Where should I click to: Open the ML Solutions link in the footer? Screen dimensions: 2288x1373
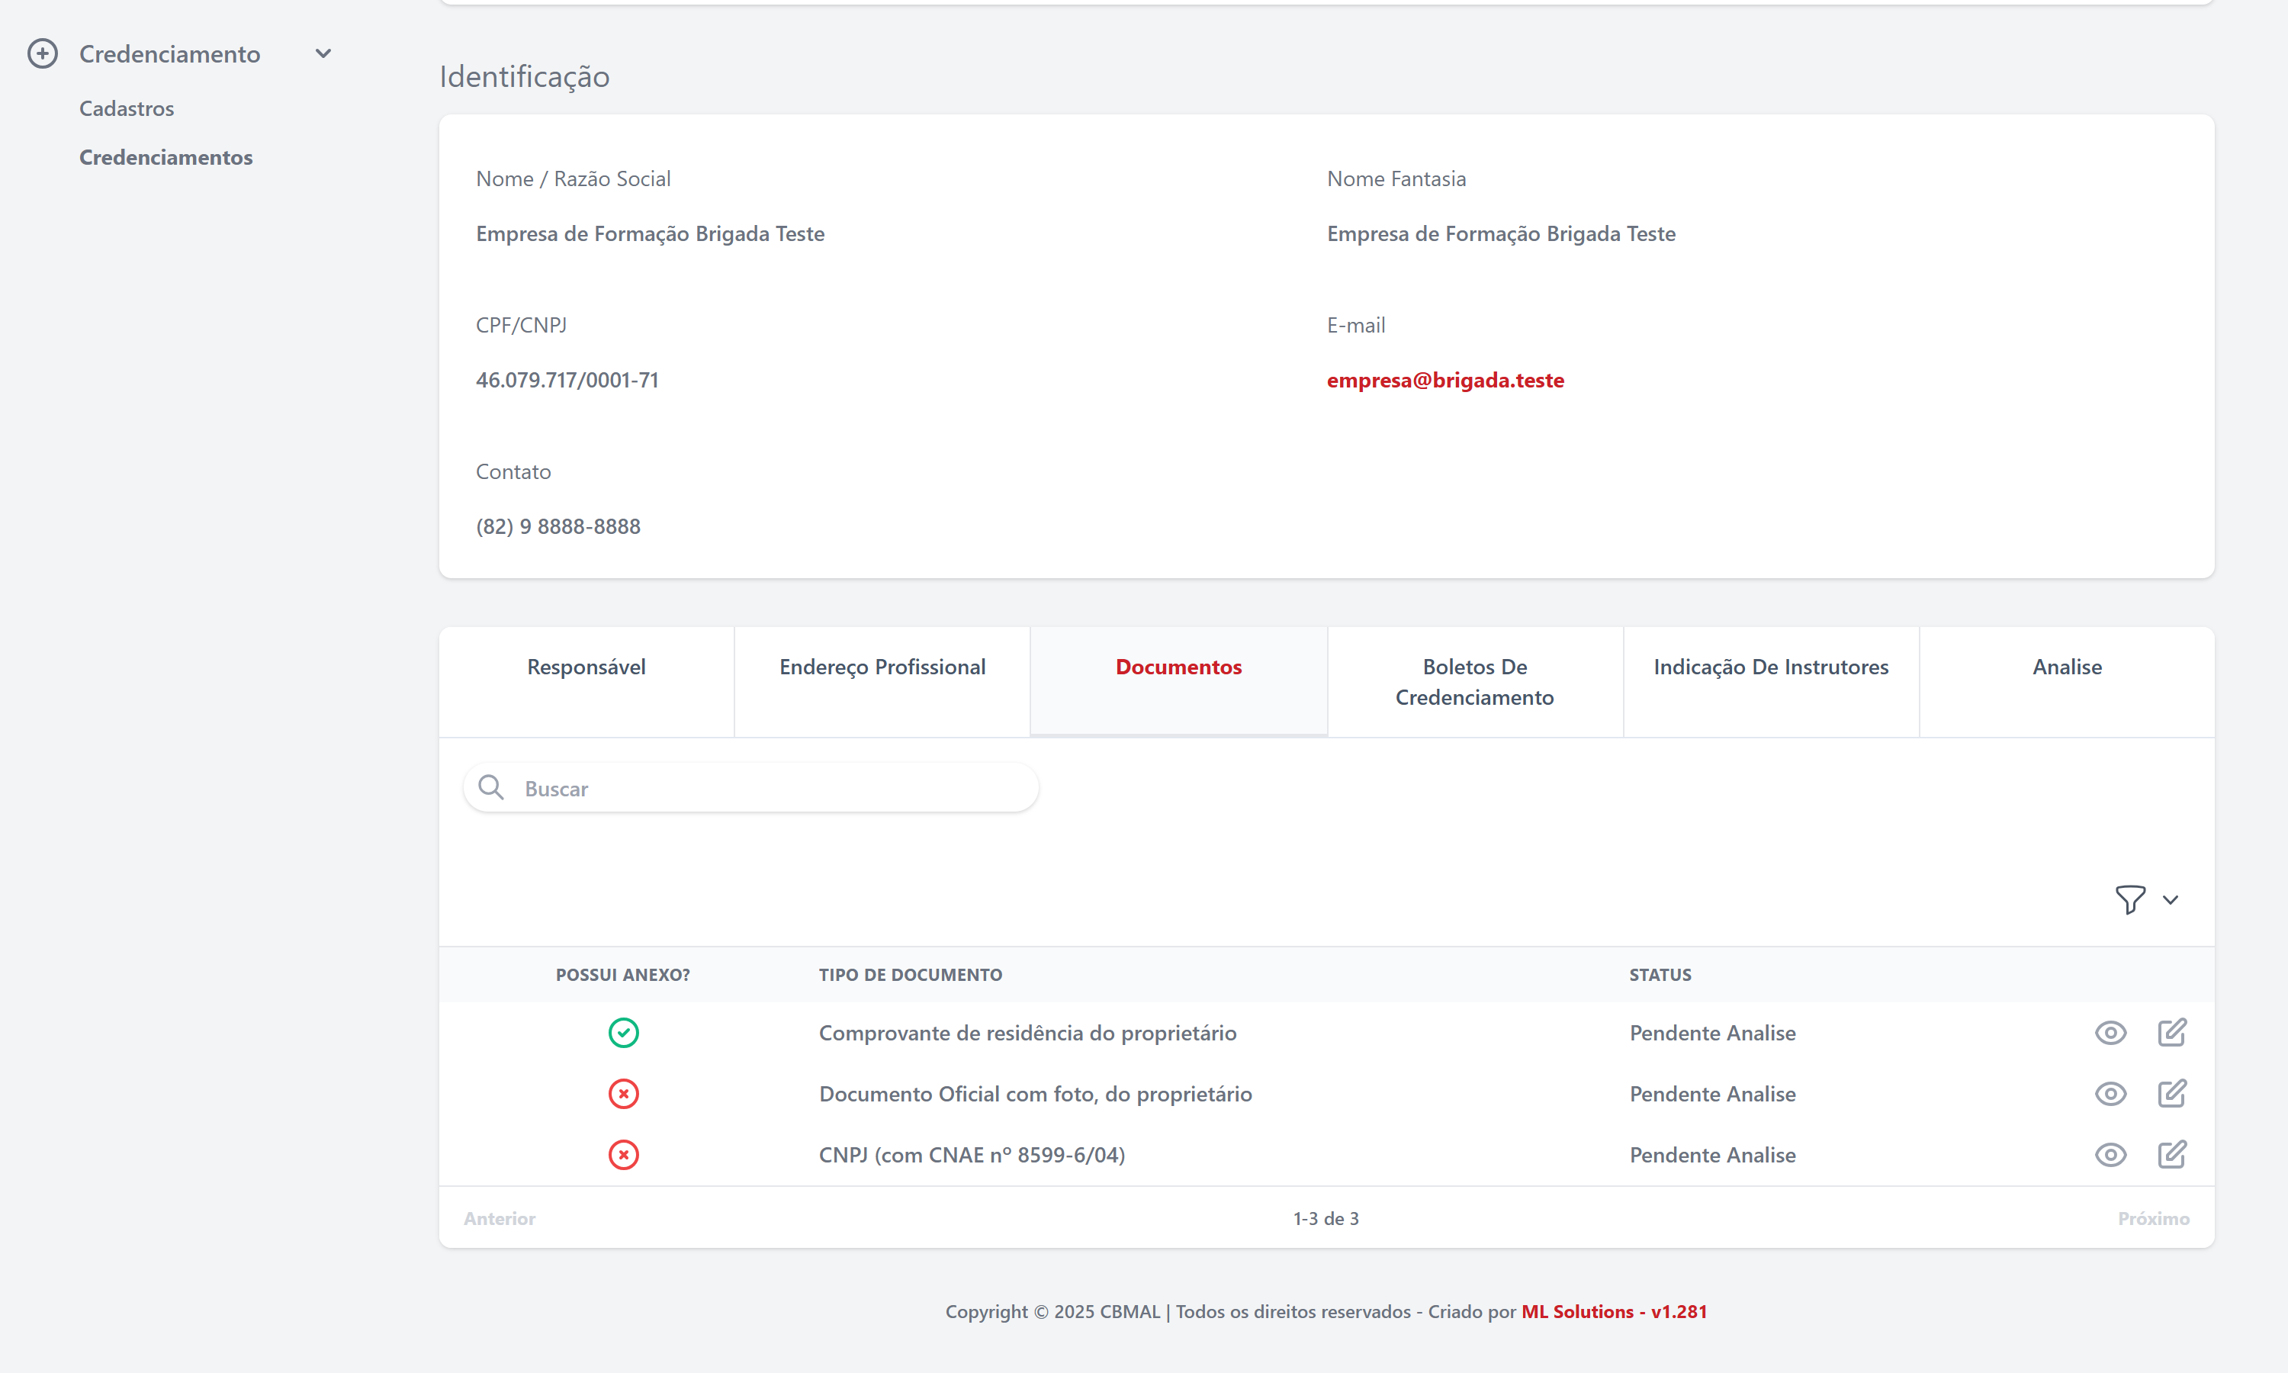1614,1311
